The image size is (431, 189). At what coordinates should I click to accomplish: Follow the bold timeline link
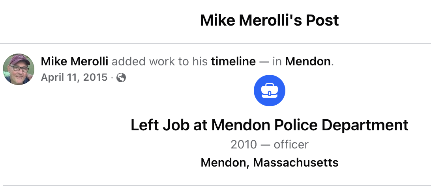[233, 62]
